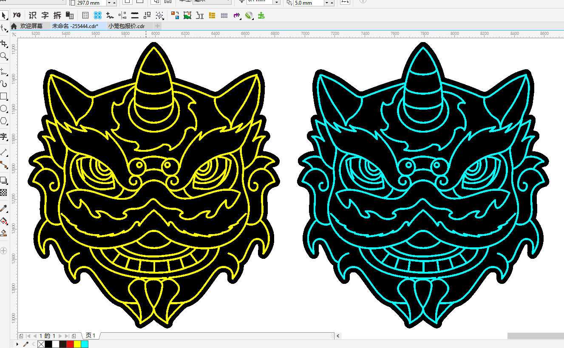Click the blue flower pattern icon
Image resolution: width=564 pixels, height=348 pixels.
[x=98, y=15]
